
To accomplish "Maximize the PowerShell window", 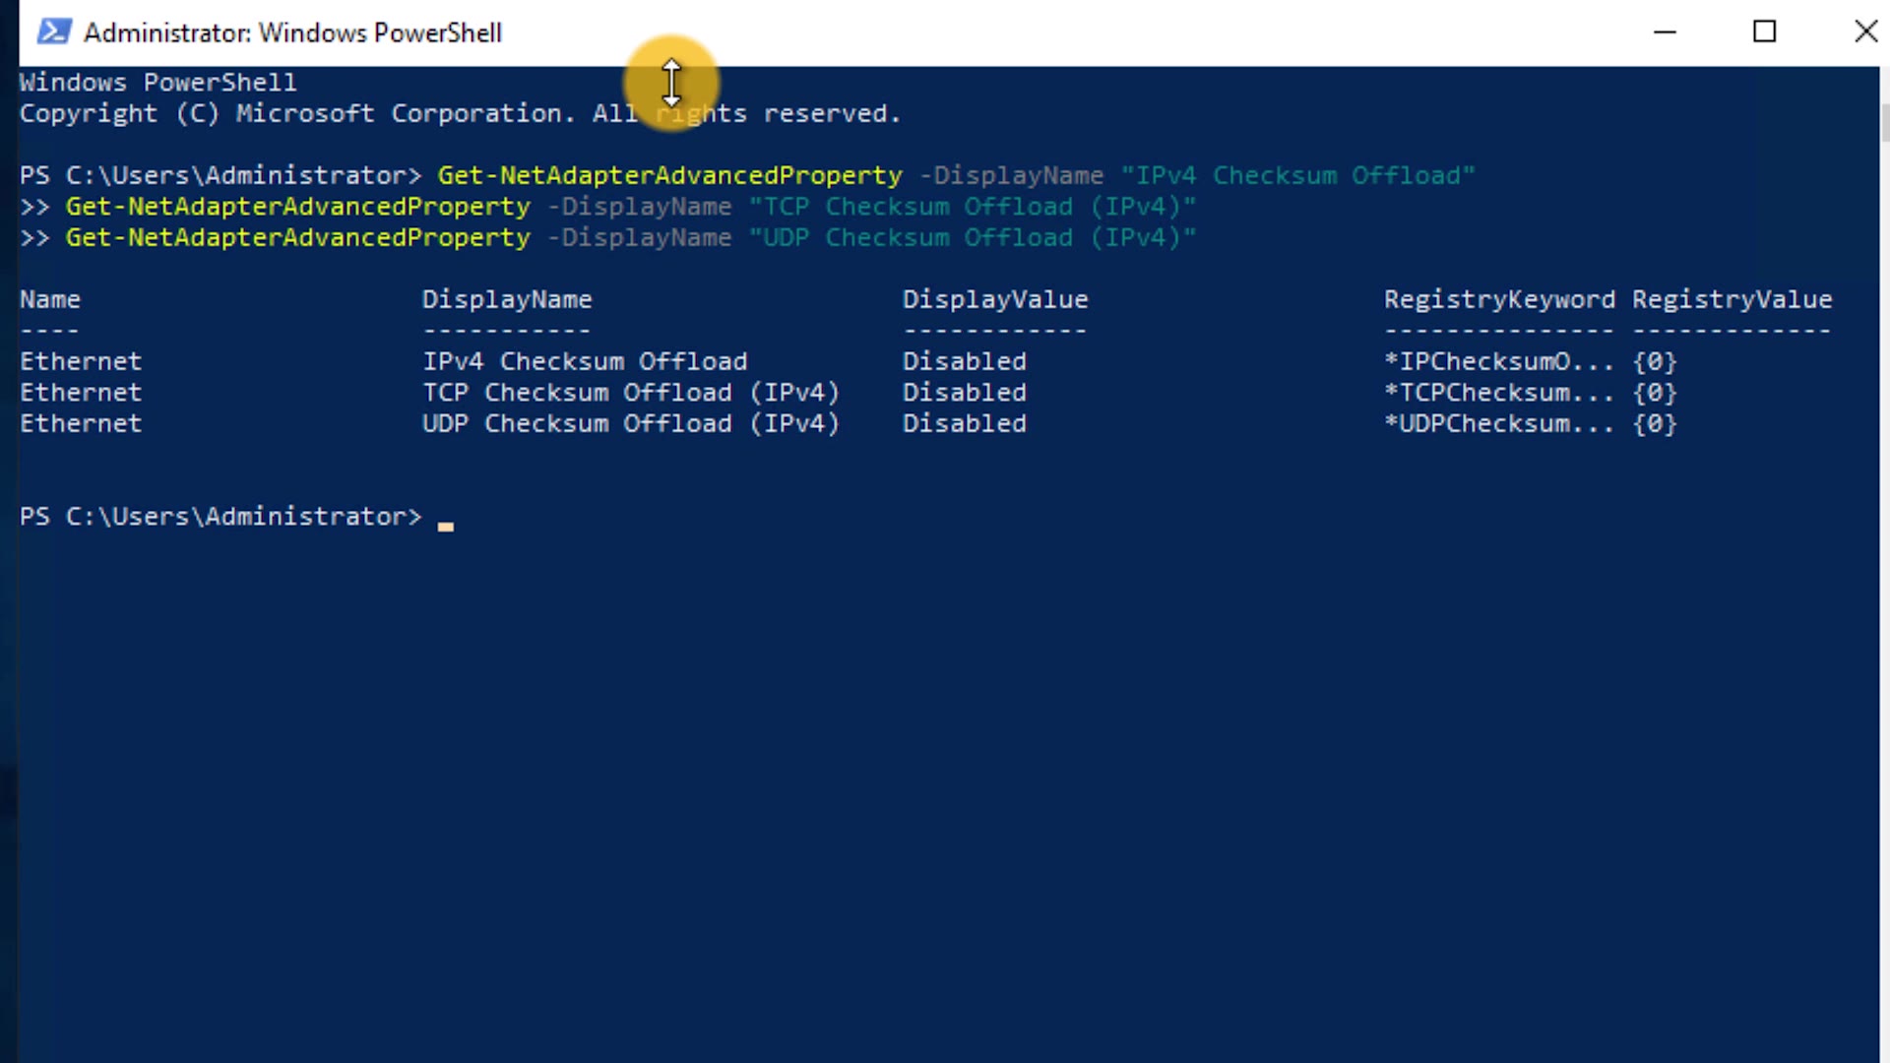I will tap(1764, 32).
